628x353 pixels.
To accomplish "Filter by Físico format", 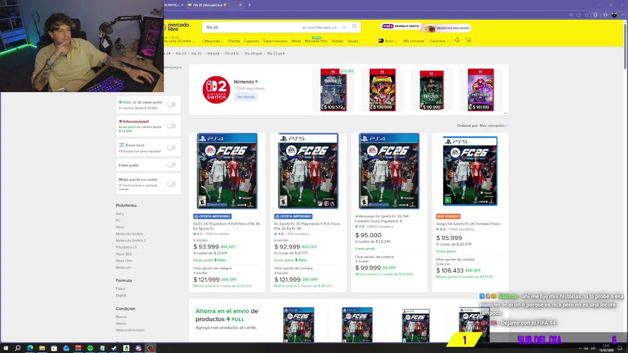I will (x=120, y=289).
